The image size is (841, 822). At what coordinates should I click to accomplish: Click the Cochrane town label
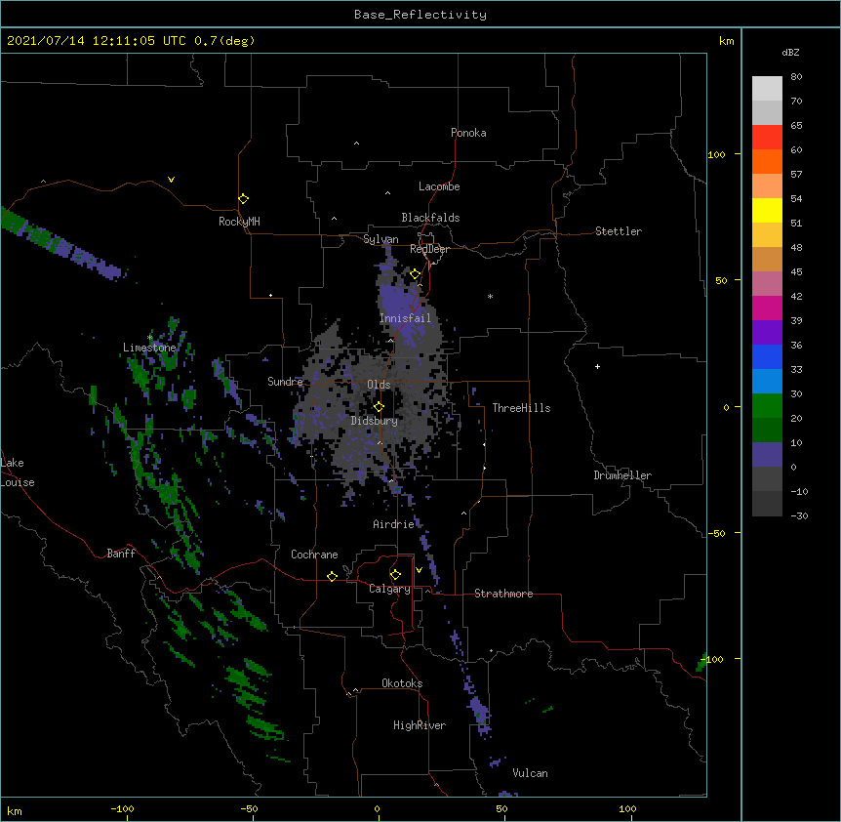click(314, 555)
